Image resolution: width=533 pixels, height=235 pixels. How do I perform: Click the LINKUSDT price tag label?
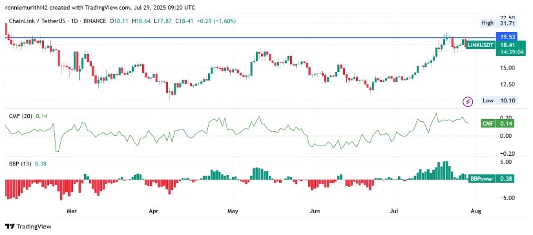pyautogui.click(x=481, y=44)
